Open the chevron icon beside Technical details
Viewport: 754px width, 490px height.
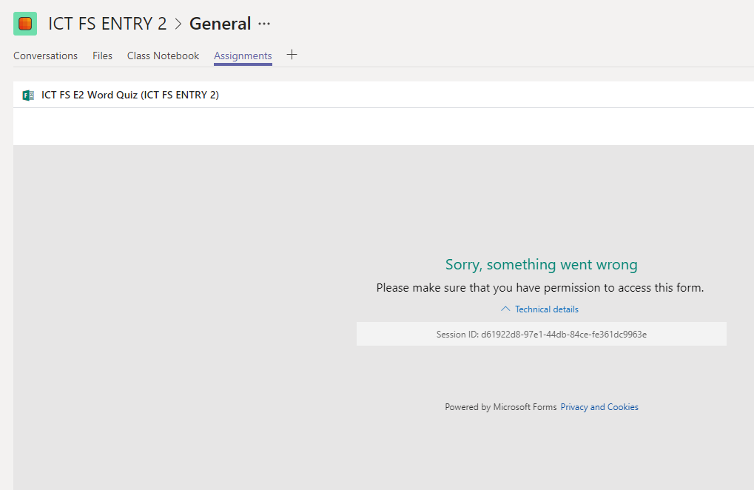(x=505, y=309)
